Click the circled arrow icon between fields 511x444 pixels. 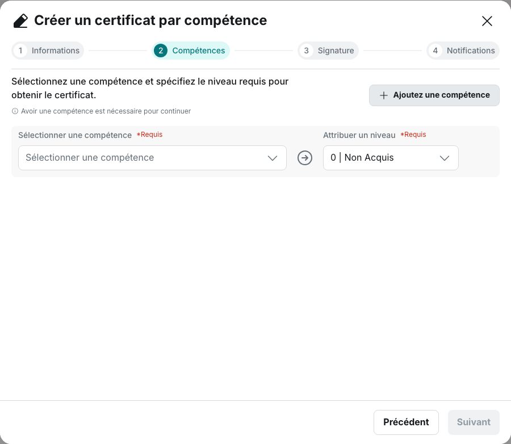pyautogui.click(x=305, y=158)
